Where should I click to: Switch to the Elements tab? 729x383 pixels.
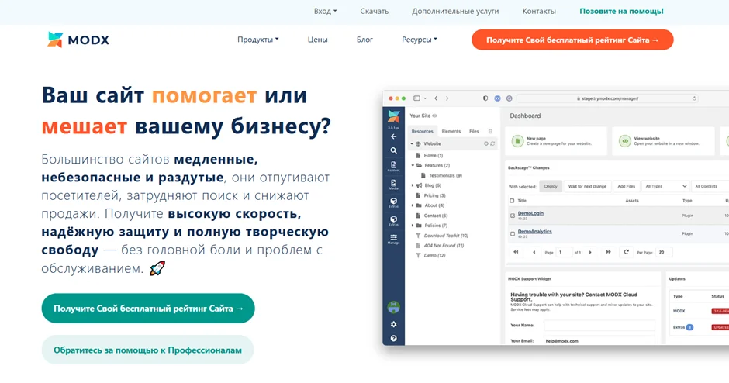(451, 132)
